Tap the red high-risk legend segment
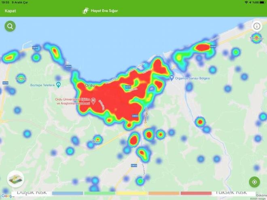Image resolution: width=267 pixels, height=200 pixels. 196,193
